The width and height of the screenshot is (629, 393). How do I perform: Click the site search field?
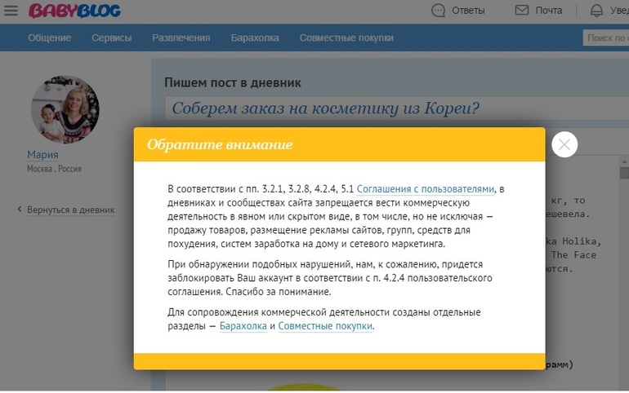605,38
